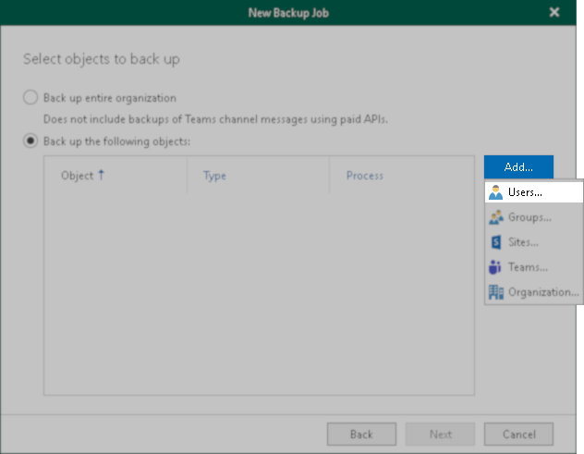Choose Organization... from the Add menu
The width and height of the screenshot is (584, 454).
[x=534, y=292]
